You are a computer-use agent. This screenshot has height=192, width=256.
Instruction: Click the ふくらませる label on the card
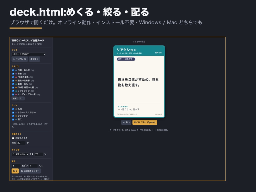[x=123, y=106]
